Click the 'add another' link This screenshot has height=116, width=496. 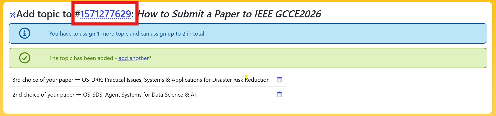tap(134, 58)
